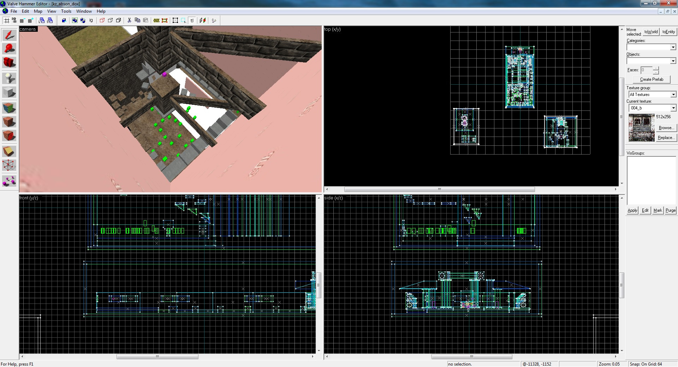Activate the Vertex manipulation tool
Screen dimensions: 678x367
pos(10,165)
